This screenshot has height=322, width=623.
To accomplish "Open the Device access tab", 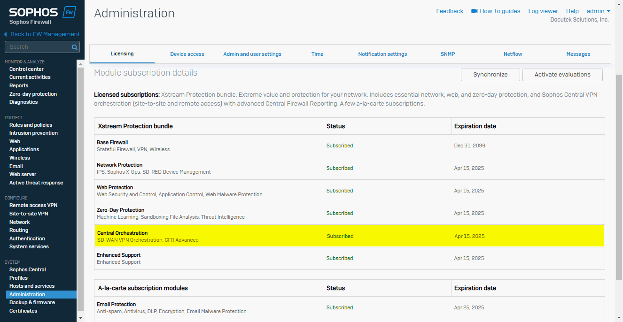I will [187, 54].
